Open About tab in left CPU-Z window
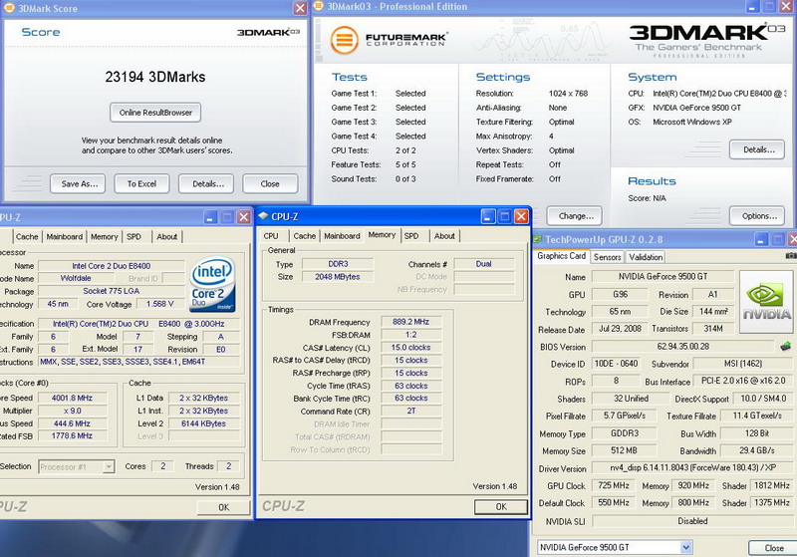Viewport: 797px width, 557px height. click(x=166, y=237)
